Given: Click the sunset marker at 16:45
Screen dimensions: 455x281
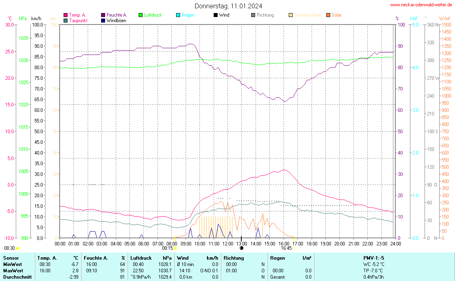Looking at the screenshot, I should (x=294, y=248).
